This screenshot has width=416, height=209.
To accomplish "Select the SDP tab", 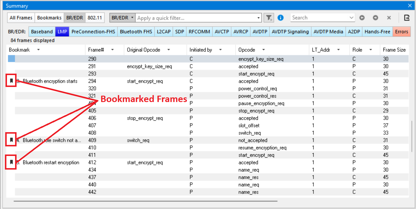I will [180, 32].
